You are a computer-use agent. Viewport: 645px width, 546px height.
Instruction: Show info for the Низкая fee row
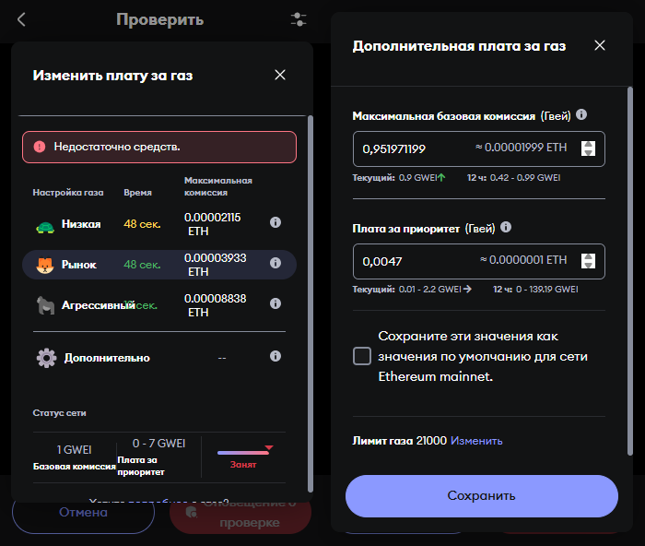pos(276,222)
